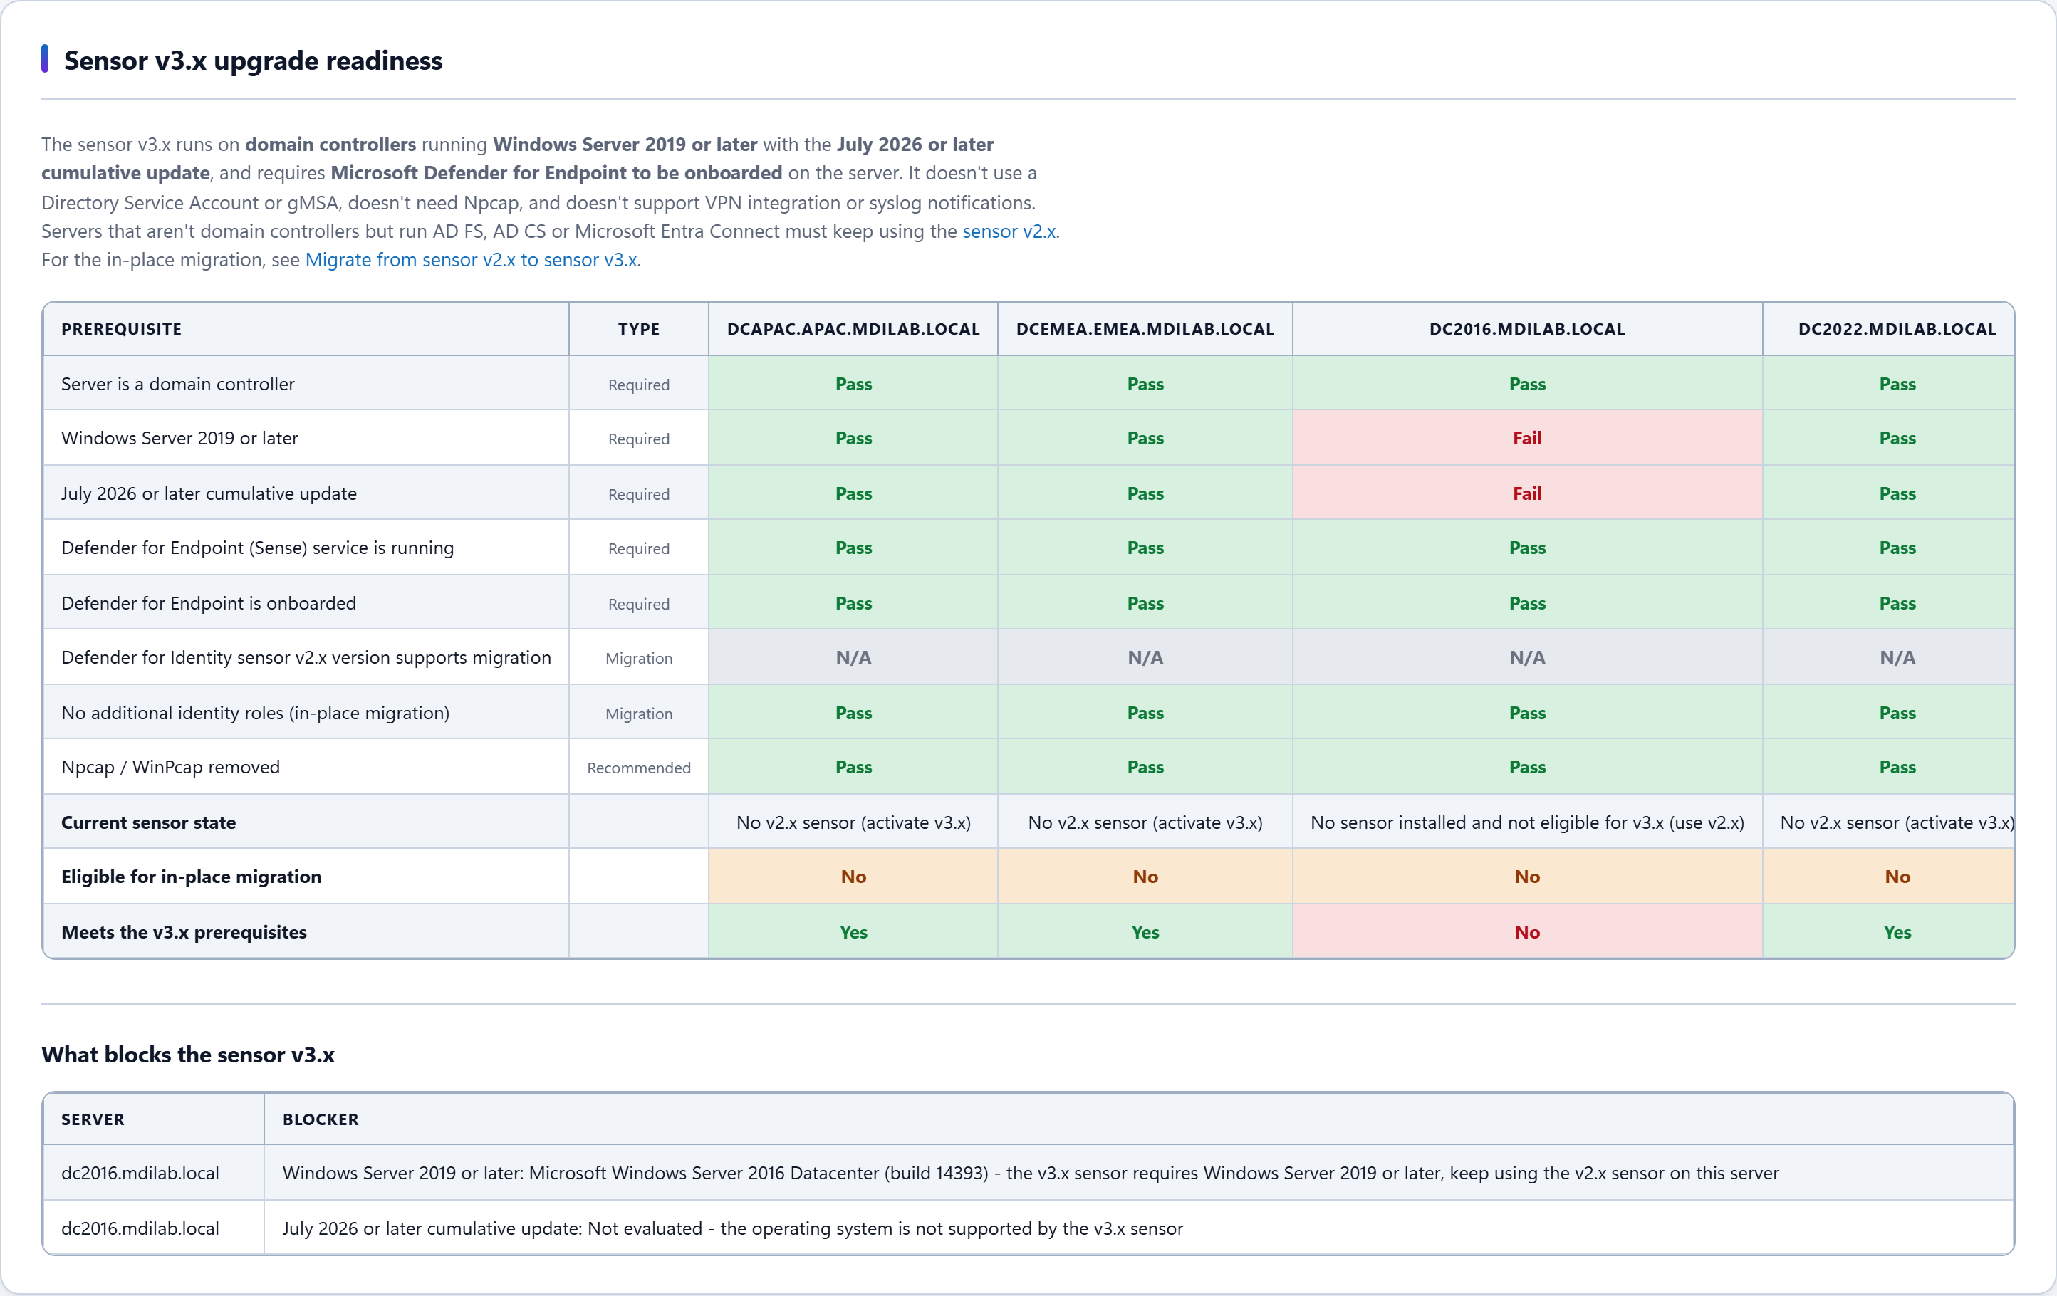Viewport: 2057px width, 1296px height.
Task: Click N/A cell under DCAPAC column
Action: click(853, 657)
